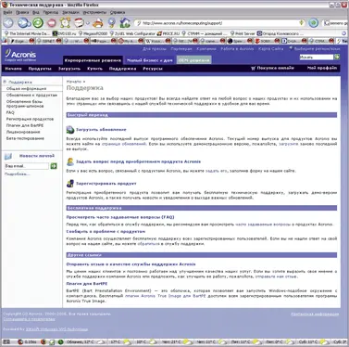Reload the page with green refresh icon
Viewport: 349px width, 347px height.
click(x=38, y=23)
